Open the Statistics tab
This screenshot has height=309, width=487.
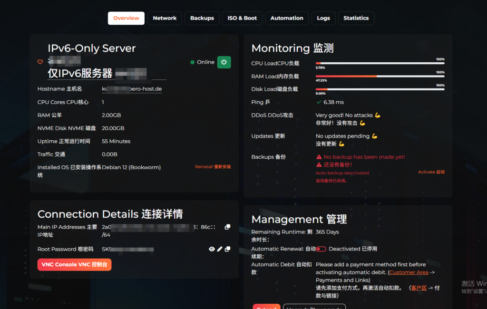coord(356,18)
